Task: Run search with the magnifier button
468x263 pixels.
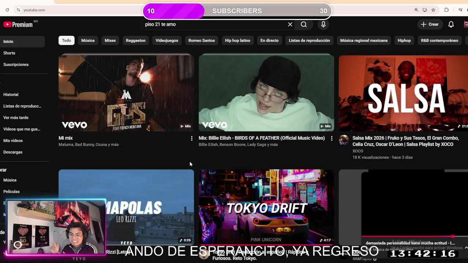Action: coord(304,24)
